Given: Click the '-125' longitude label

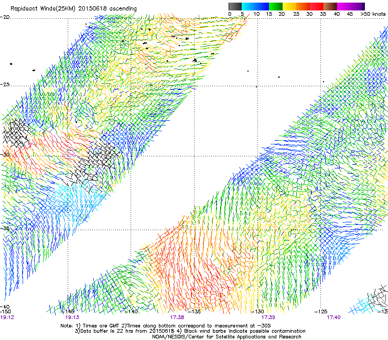Looking at the screenshot, I should (x=321, y=312).
